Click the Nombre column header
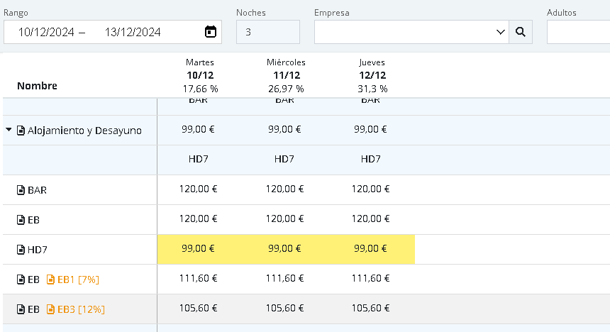610x332 pixels. (x=37, y=86)
